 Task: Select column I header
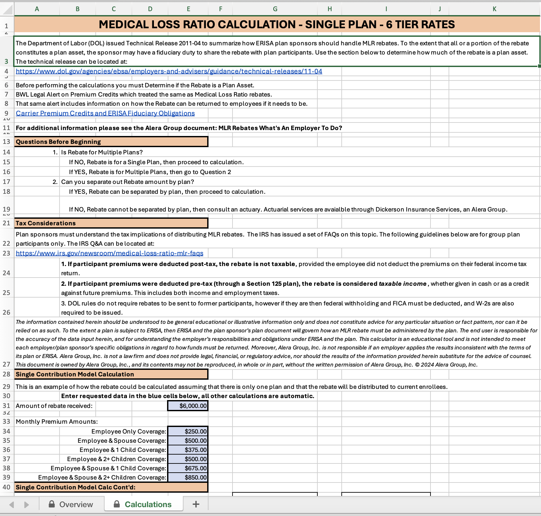[x=386, y=9]
